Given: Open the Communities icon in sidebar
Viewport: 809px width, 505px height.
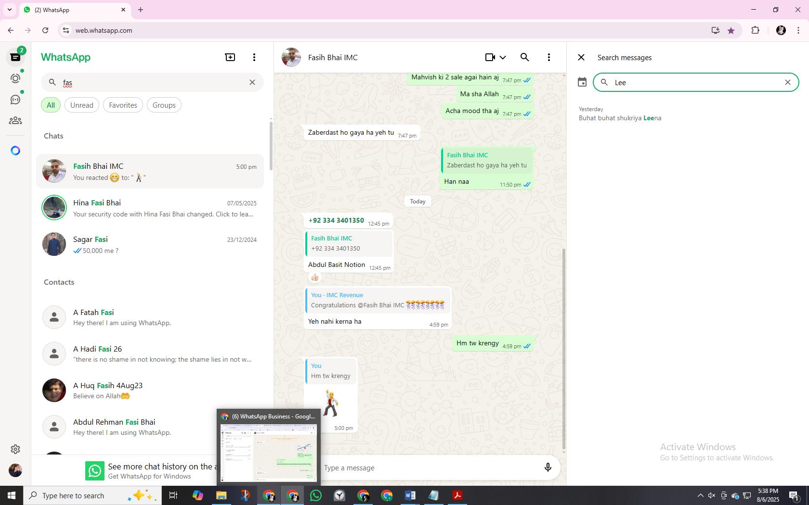Looking at the screenshot, I should tap(15, 121).
